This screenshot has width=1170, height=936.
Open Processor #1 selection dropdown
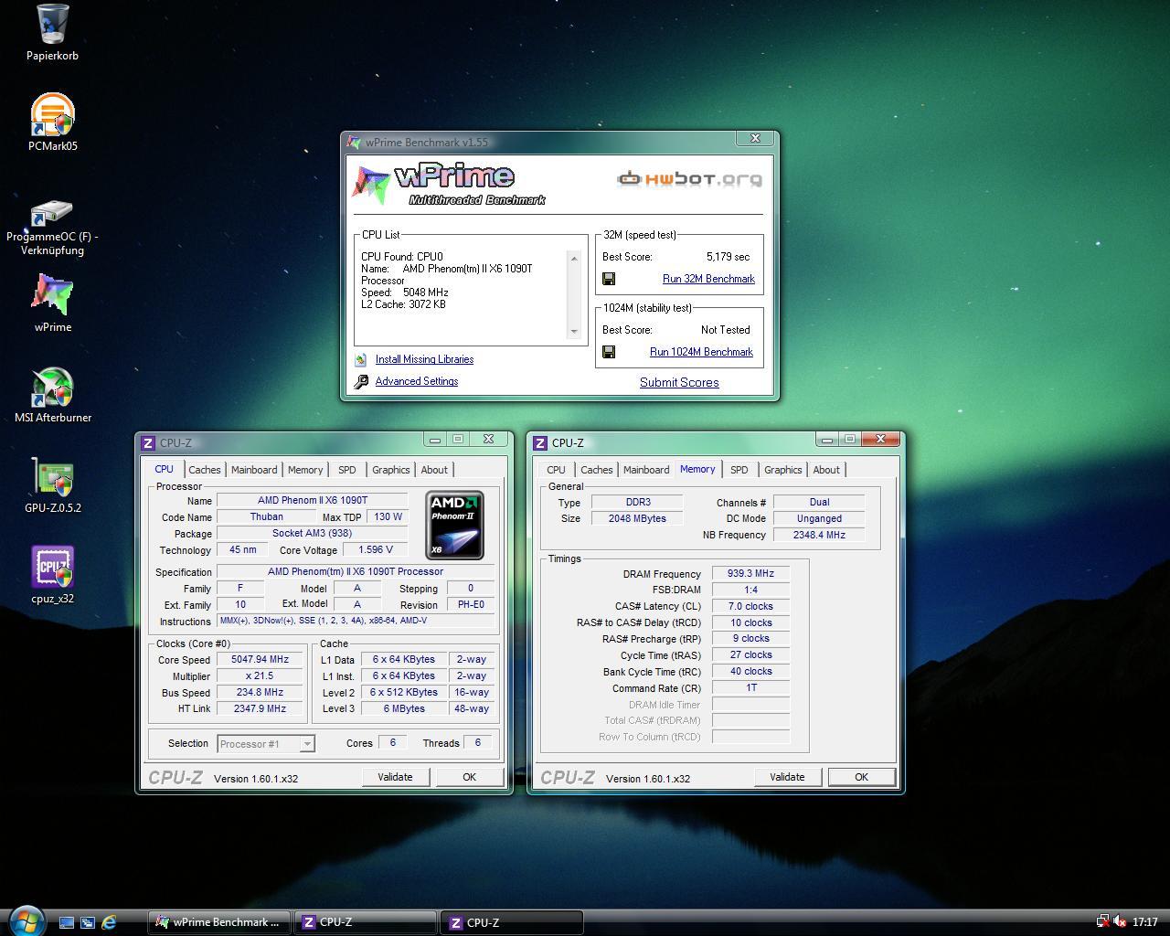tap(266, 744)
